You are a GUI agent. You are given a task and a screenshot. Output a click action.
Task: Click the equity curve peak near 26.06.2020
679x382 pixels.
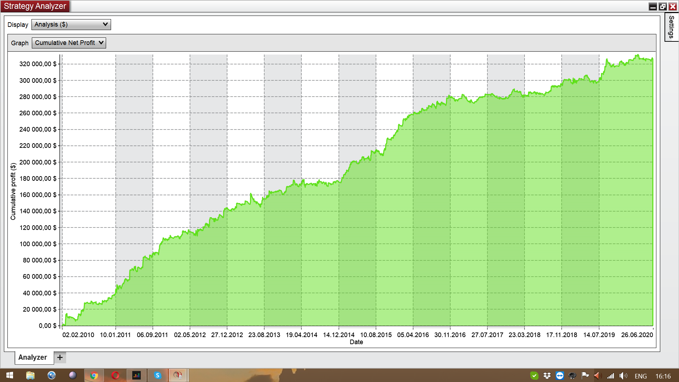tap(638, 55)
